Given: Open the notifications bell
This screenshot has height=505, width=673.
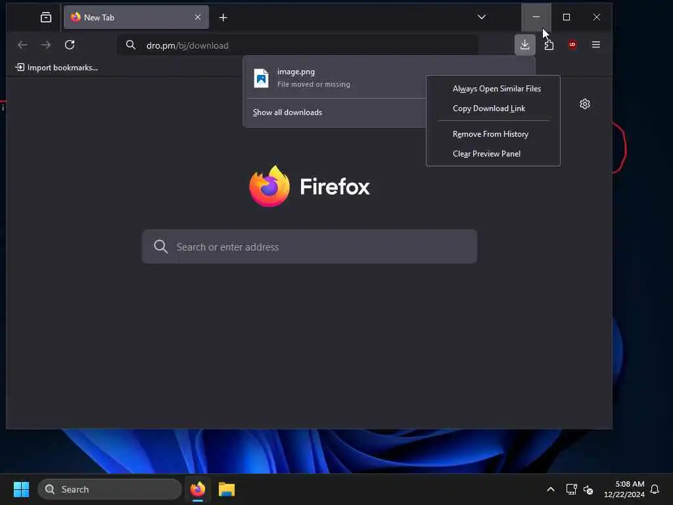Looking at the screenshot, I should (x=655, y=489).
